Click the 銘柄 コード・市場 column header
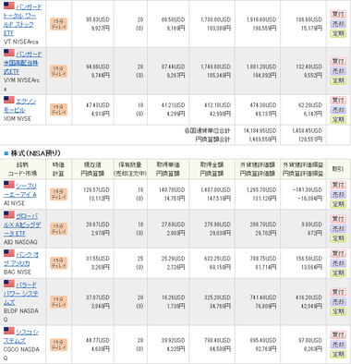 tap(22, 169)
